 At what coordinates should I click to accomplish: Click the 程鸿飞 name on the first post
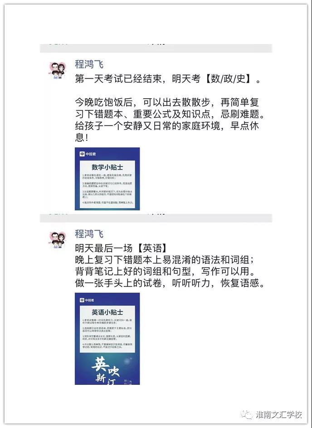pyautogui.click(x=89, y=65)
